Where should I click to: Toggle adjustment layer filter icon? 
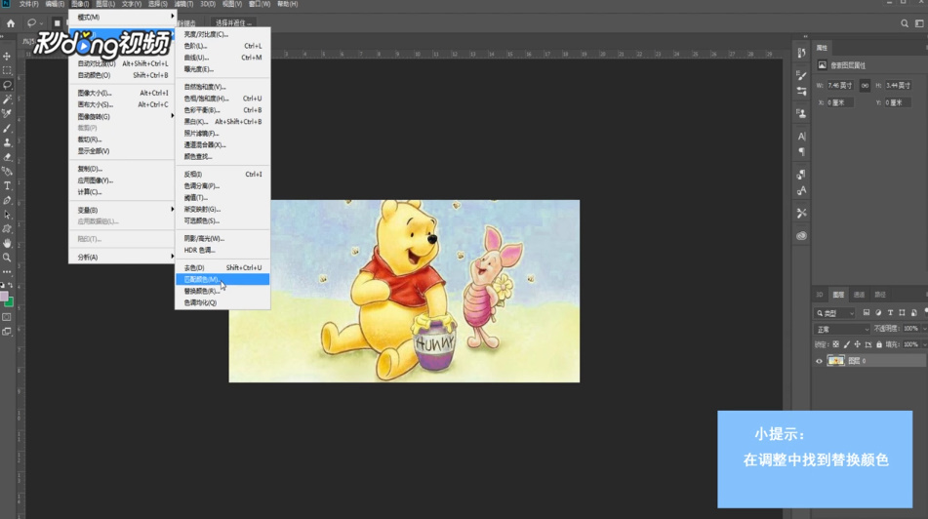click(x=877, y=312)
